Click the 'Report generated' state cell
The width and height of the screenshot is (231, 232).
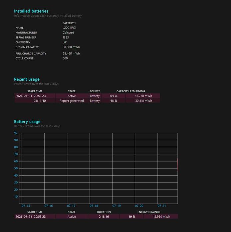pyautogui.click(x=72, y=101)
